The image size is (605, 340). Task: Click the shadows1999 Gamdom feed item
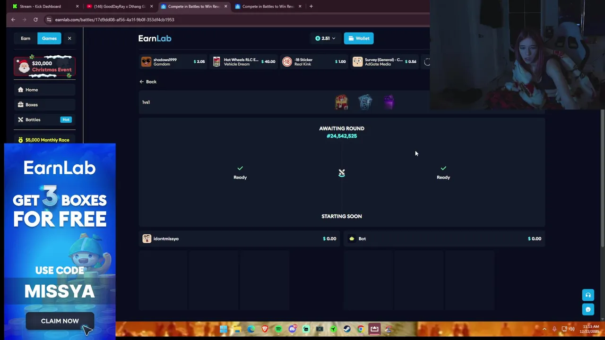coord(173,62)
